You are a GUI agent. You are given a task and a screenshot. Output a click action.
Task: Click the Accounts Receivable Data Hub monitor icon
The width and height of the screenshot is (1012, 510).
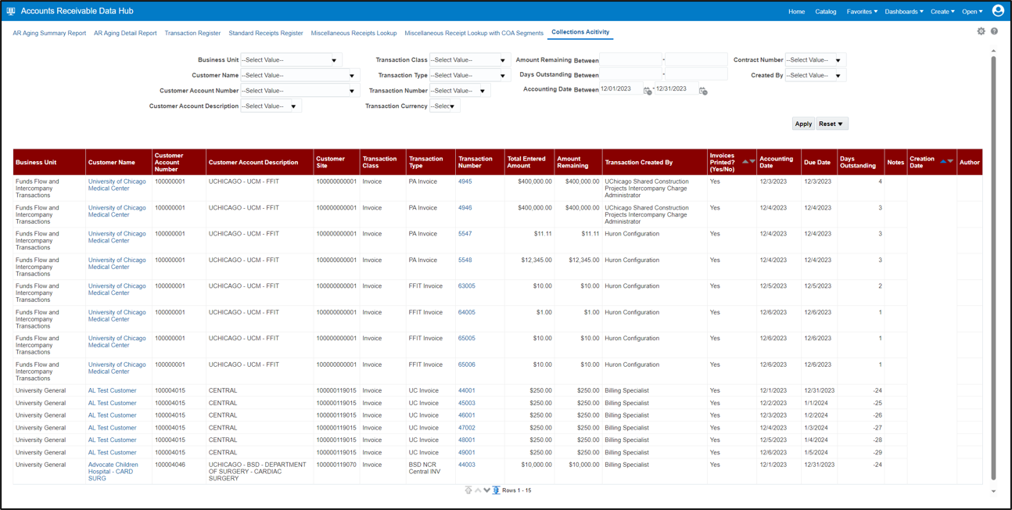11,11
